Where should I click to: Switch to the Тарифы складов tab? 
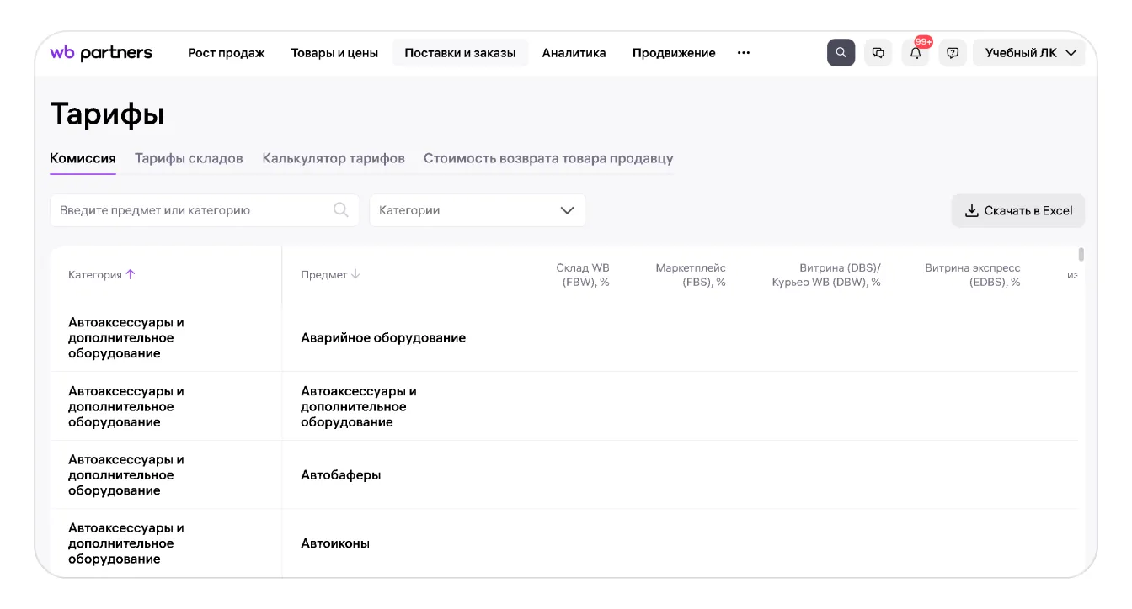pyautogui.click(x=189, y=158)
